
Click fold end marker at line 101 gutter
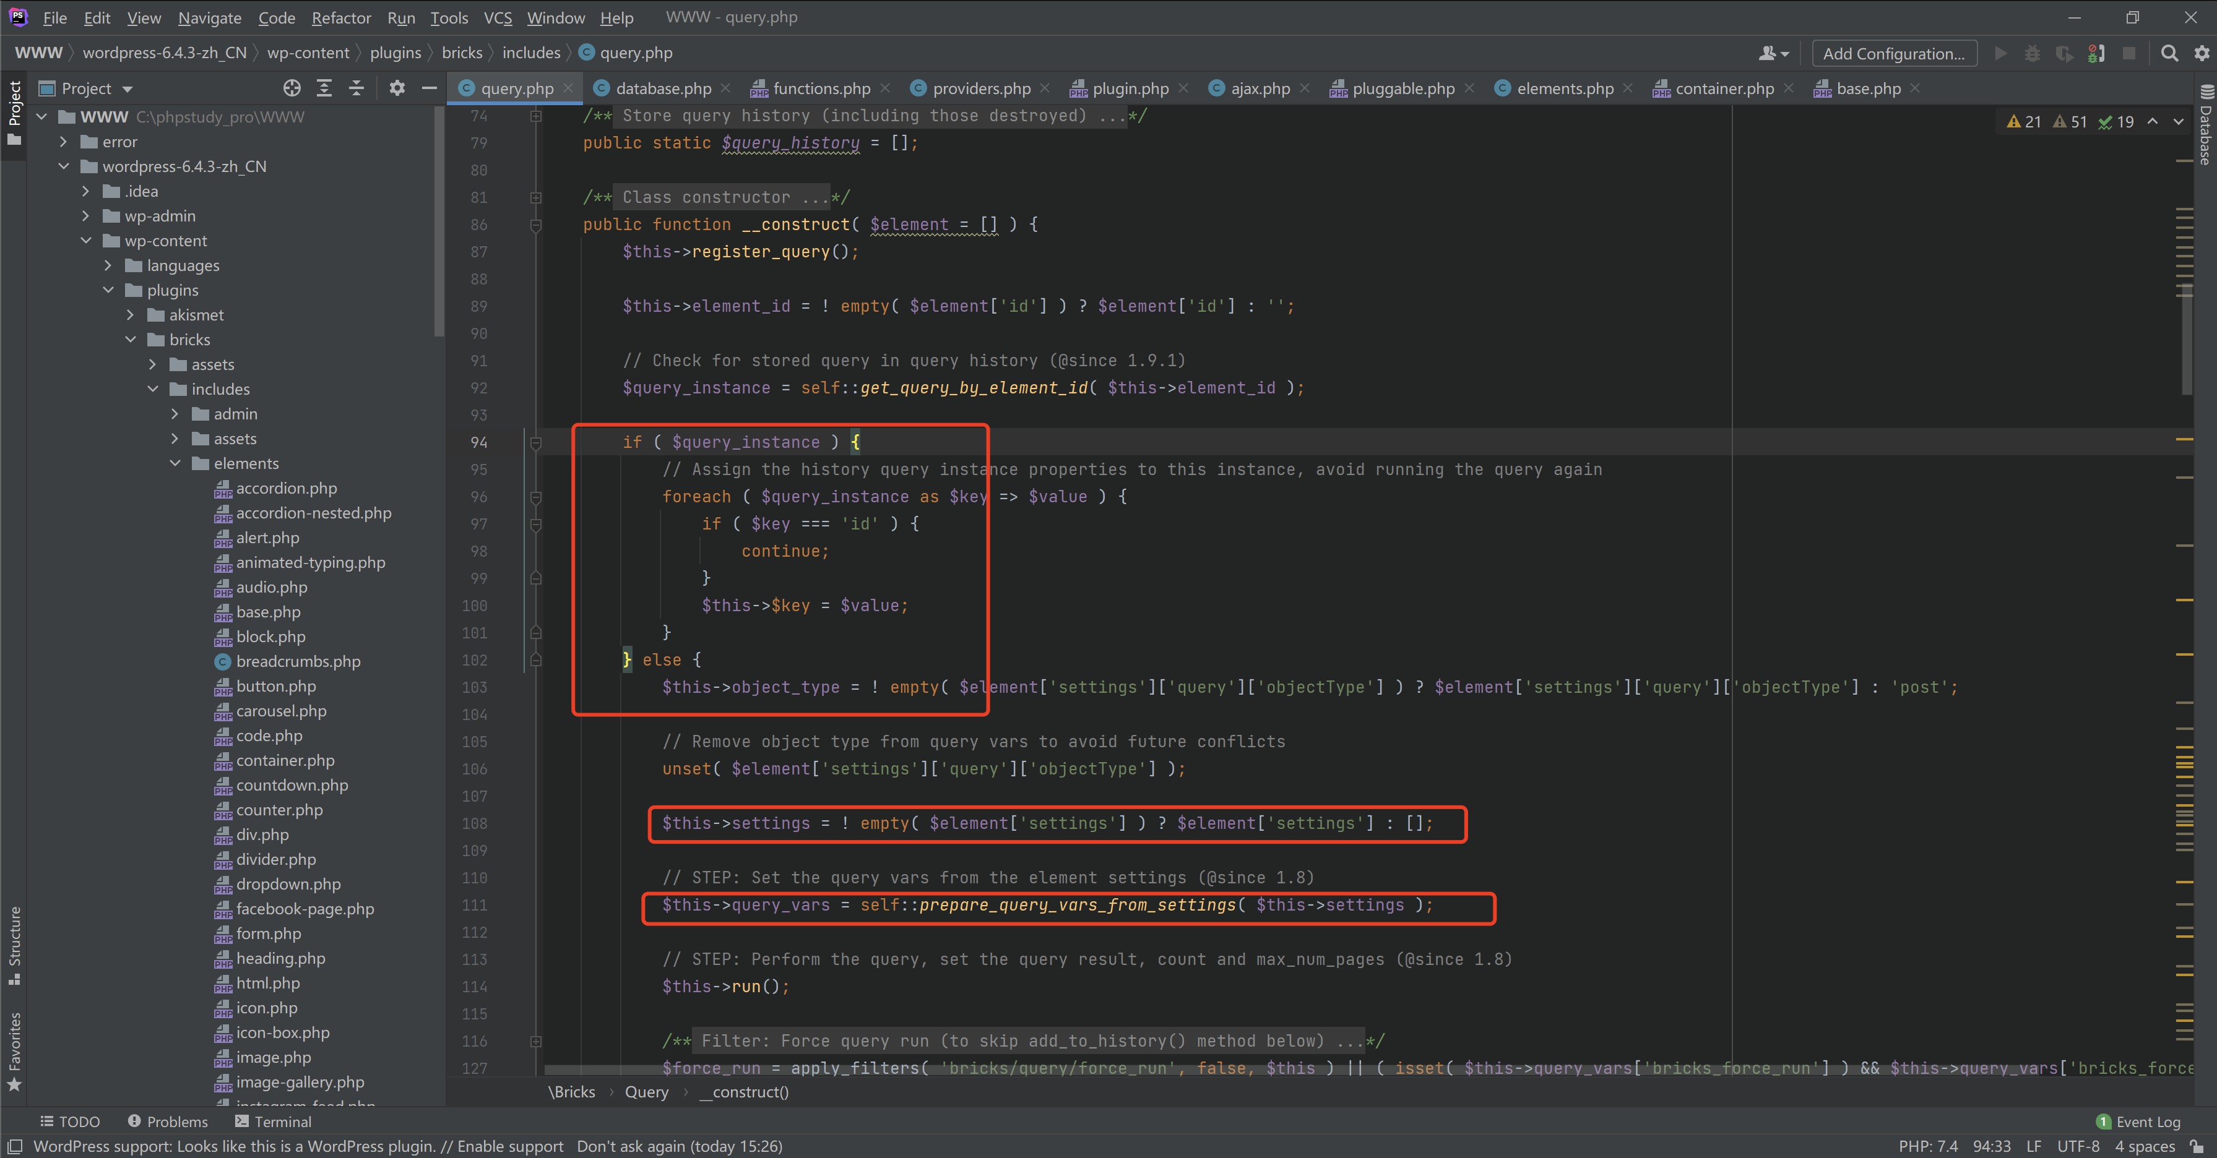pyautogui.click(x=535, y=633)
